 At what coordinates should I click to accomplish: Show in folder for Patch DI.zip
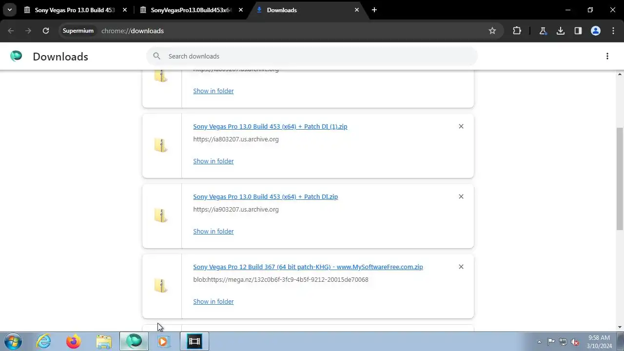[x=214, y=231]
